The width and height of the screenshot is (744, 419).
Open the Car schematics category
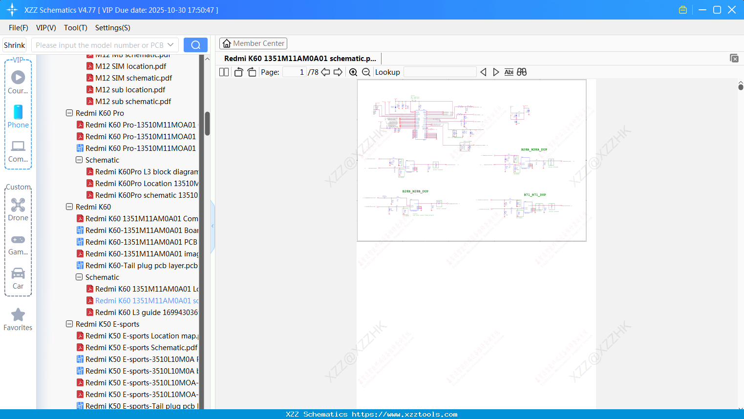click(x=18, y=277)
